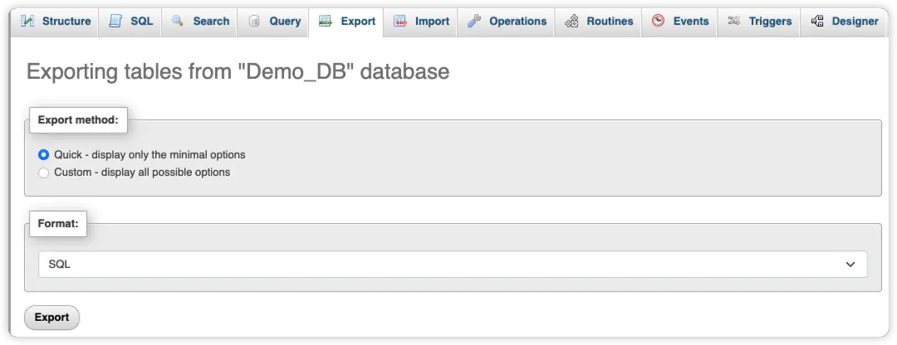Click the Search magnifier icon
Screen dimensions: 897x345
(178, 21)
